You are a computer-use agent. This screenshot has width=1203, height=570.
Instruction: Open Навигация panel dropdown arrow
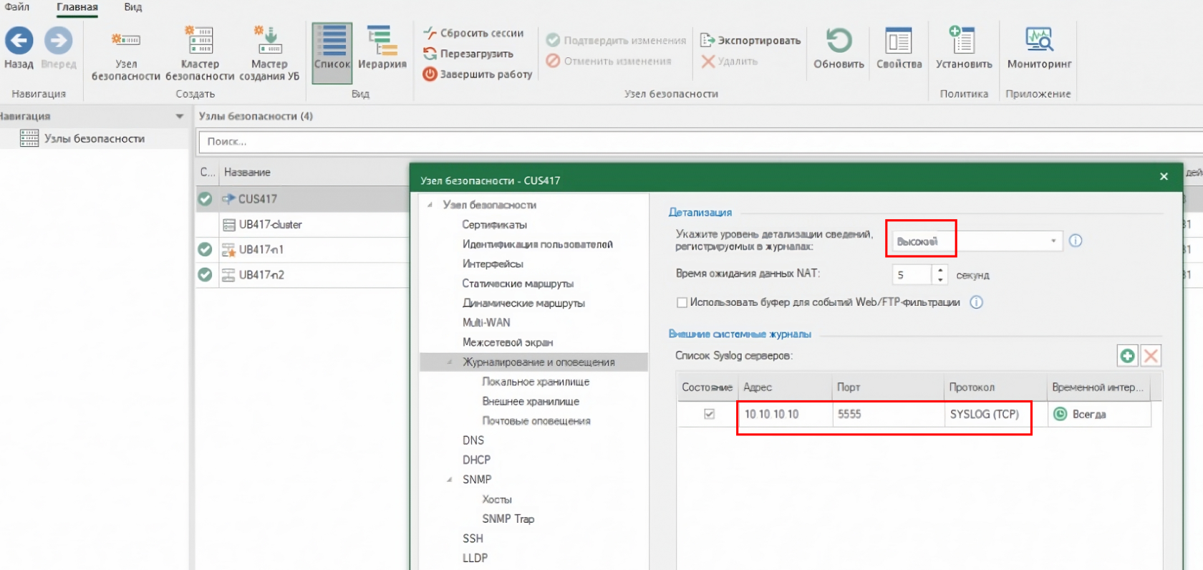pos(180,116)
